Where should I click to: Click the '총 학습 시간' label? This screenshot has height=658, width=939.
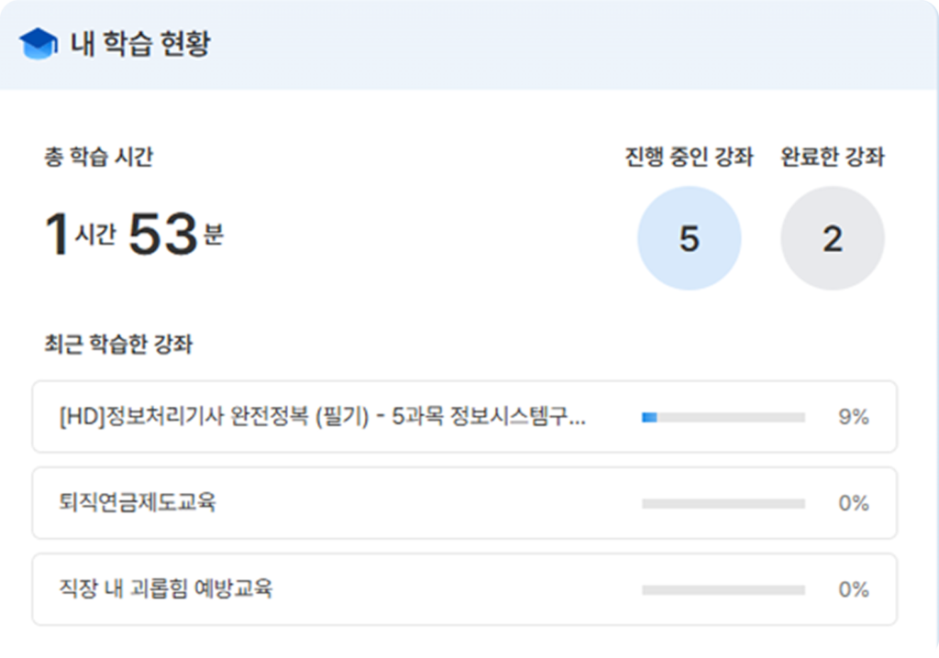(98, 157)
